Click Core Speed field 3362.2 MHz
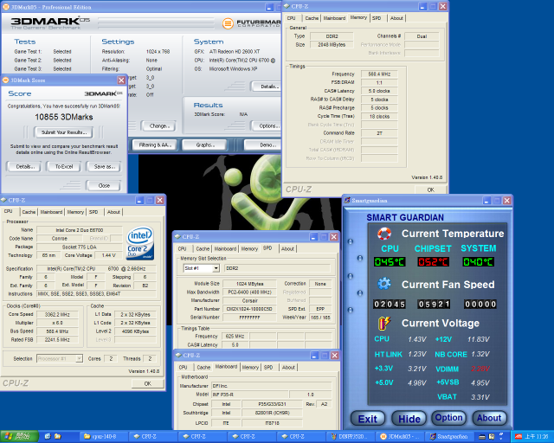554x443 pixels. coord(57,314)
